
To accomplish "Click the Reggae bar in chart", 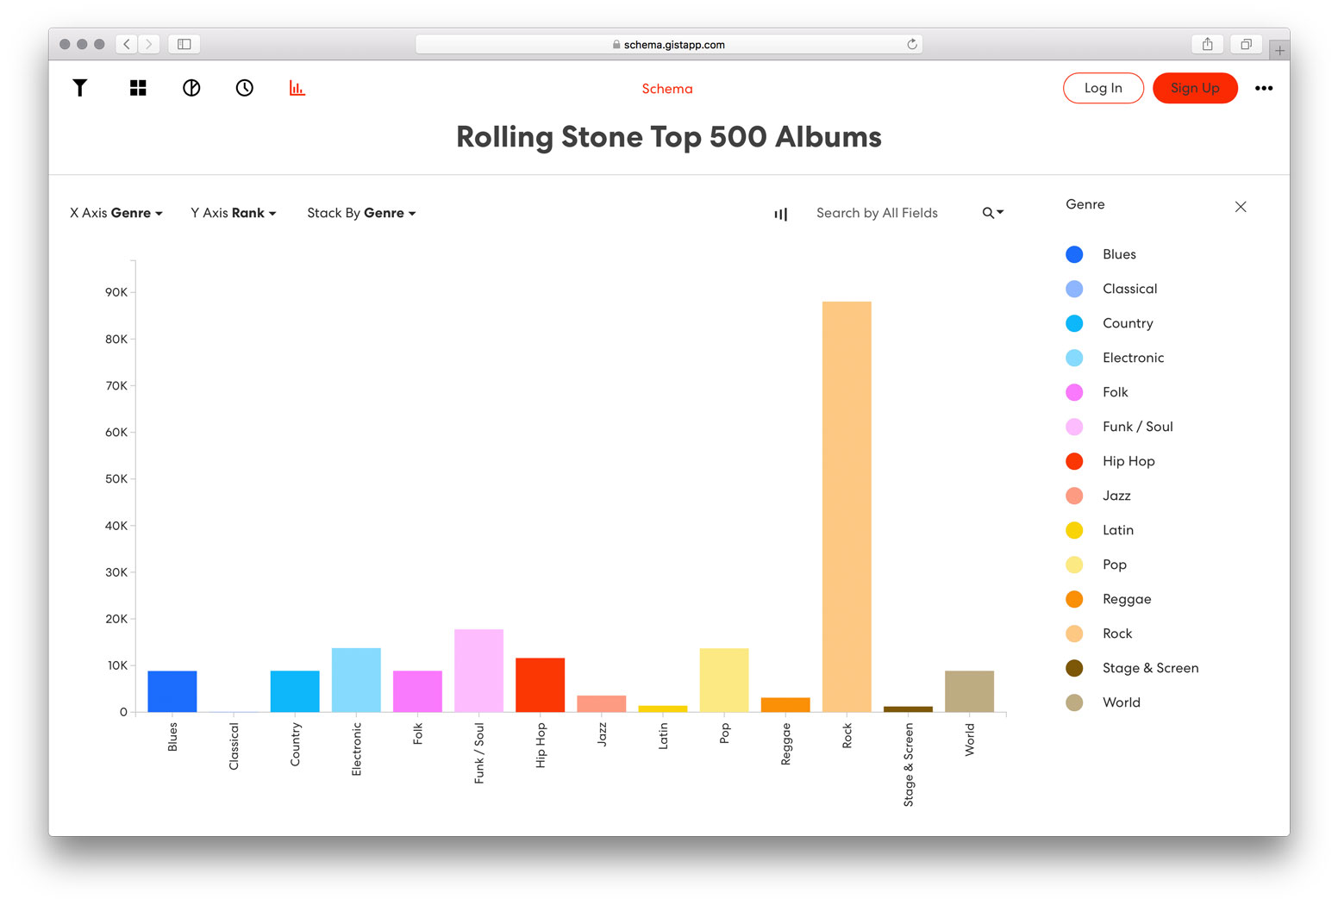I will [x=785, y=705].
